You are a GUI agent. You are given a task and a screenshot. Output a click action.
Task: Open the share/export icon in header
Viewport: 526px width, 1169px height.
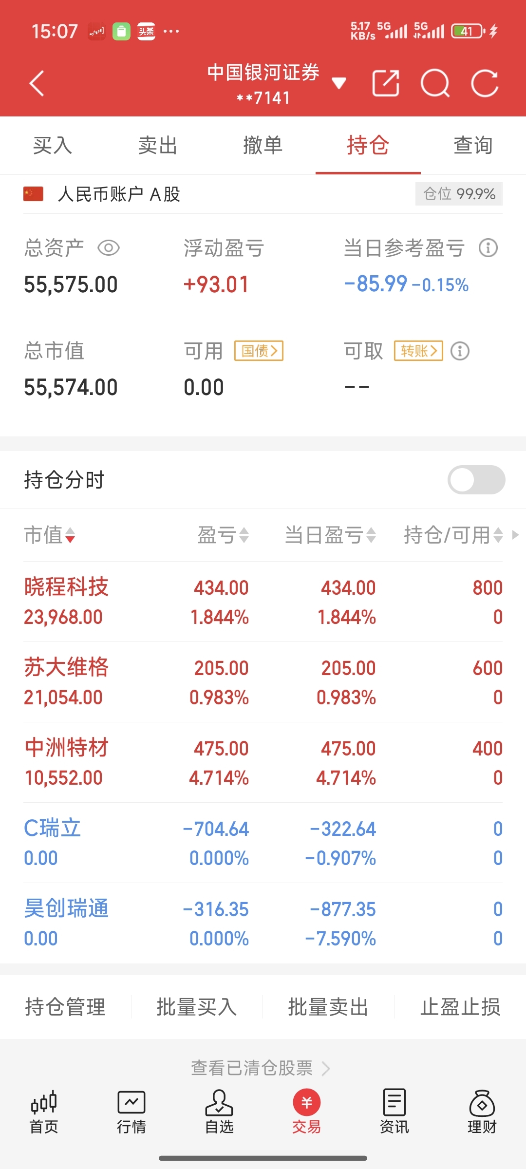[x=386, y=83]
